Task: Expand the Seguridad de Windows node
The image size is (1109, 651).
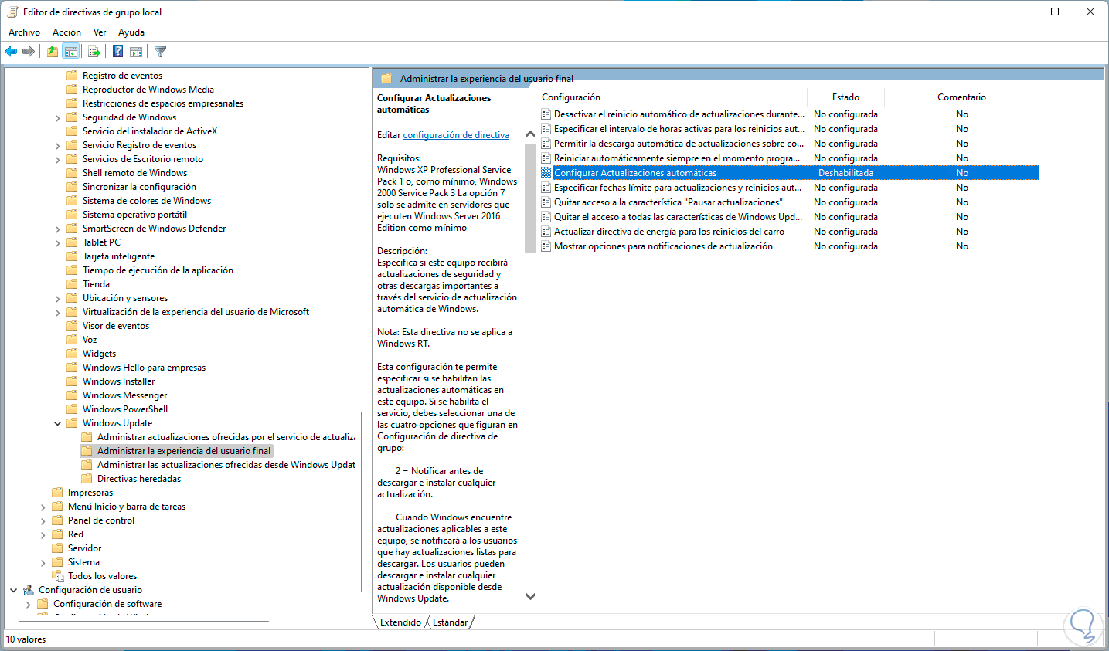Action: tap(58, 117)
